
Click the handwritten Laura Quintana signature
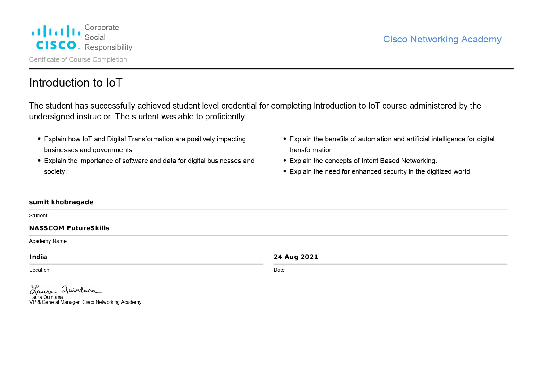coord(66,290)
